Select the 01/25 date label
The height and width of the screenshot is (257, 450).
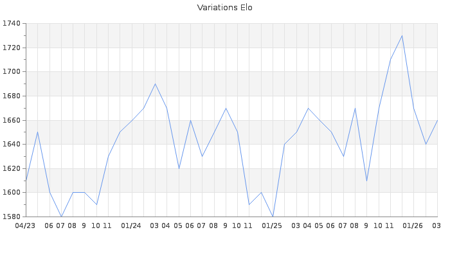(273, 226)
